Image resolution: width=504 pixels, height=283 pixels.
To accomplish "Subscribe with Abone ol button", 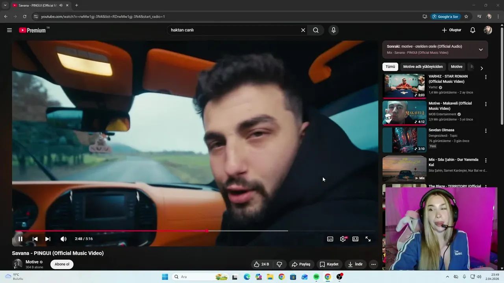I will click(62, 264).
